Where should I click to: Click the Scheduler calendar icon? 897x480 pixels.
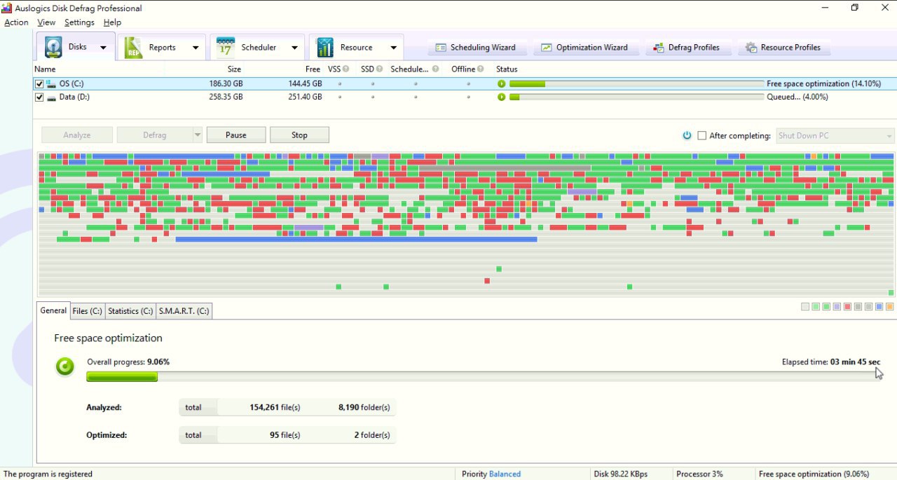tap(226, 47)
